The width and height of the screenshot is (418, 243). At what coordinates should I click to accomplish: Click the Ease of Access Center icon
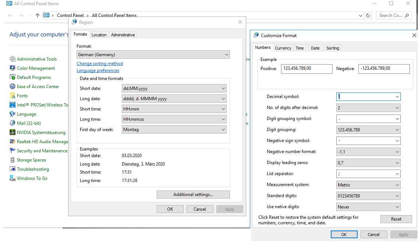point(13,87)
